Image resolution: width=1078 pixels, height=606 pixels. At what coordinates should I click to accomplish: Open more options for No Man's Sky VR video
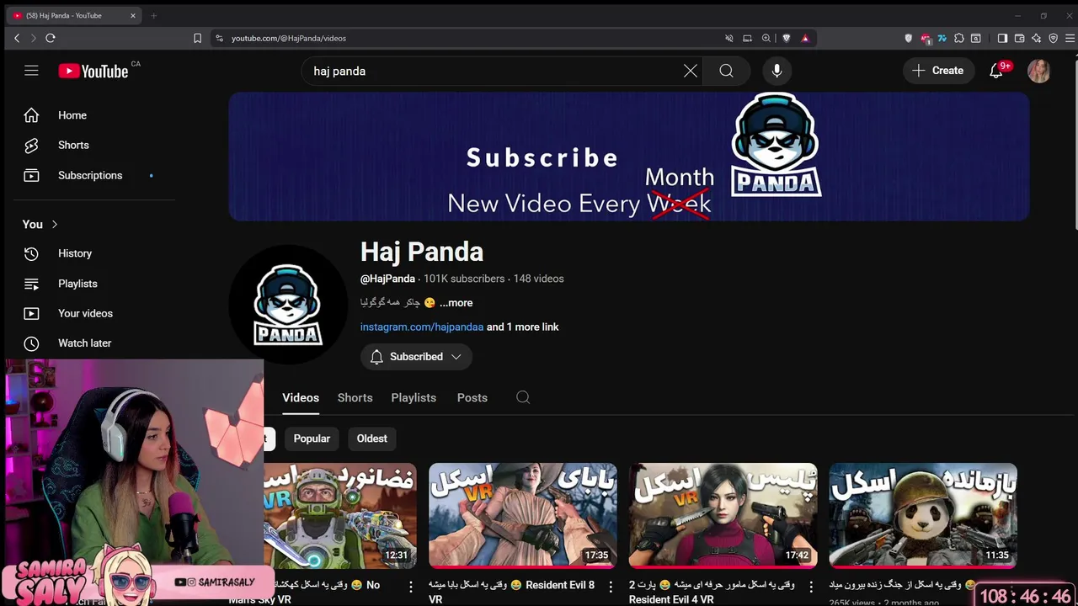point(411,586)
